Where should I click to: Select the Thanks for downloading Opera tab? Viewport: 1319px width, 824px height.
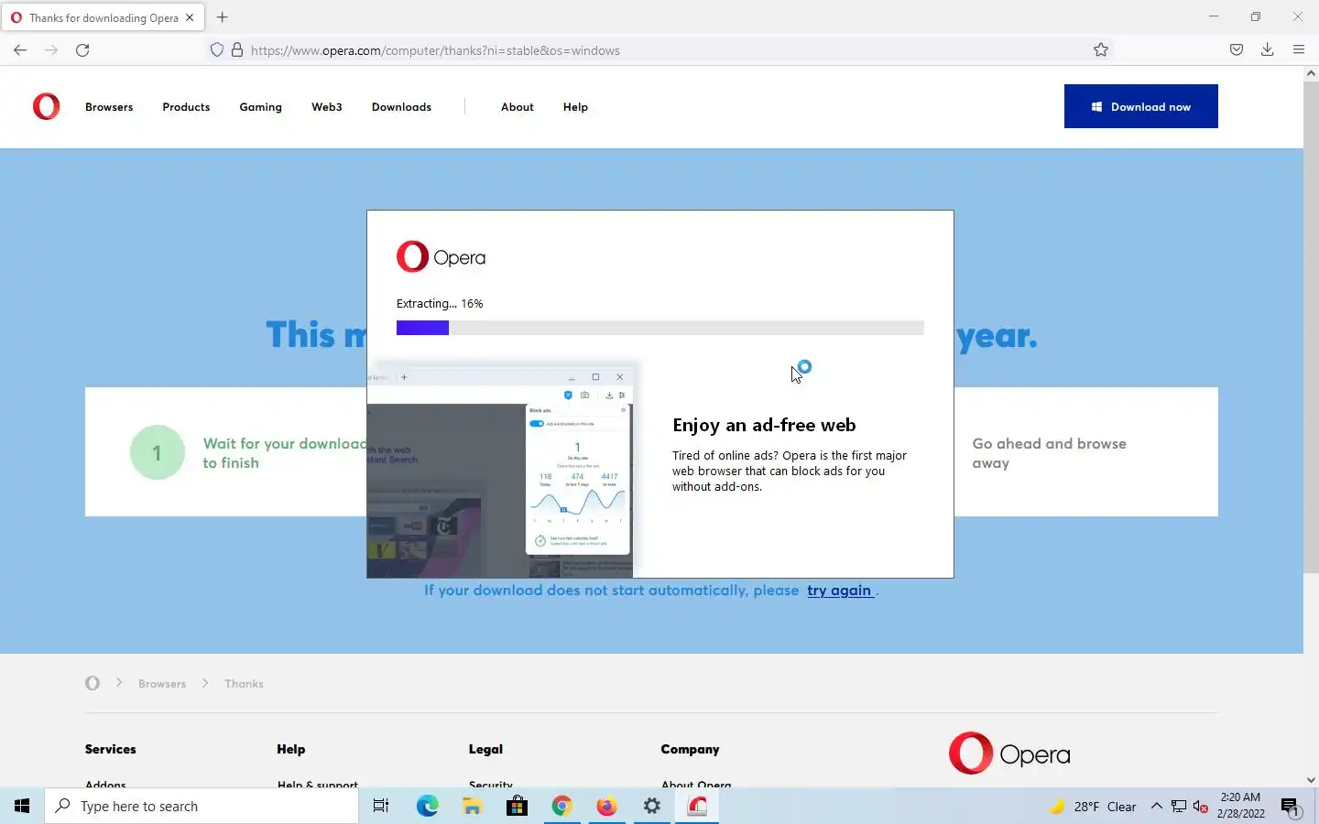click(103, 17)
